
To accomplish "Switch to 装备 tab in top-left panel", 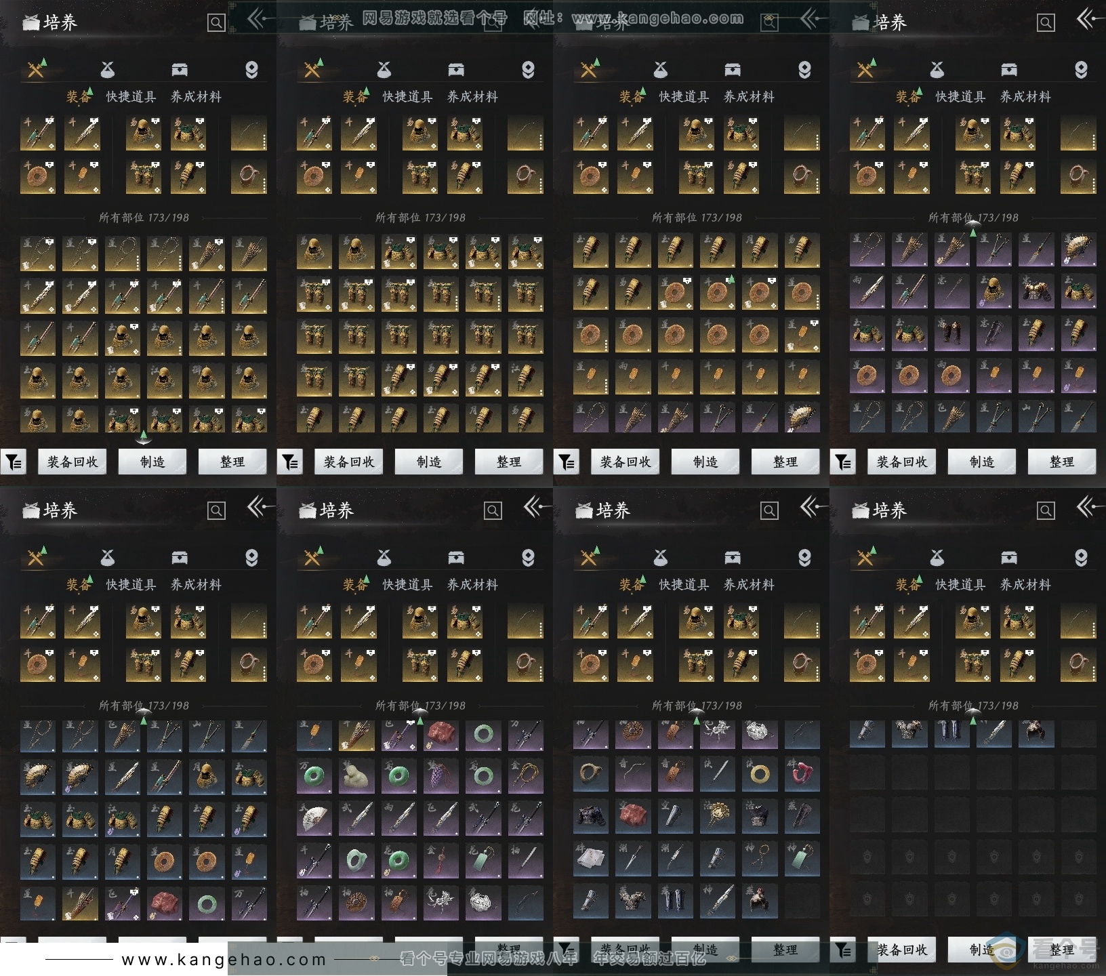I will click(x=79, y=97).
